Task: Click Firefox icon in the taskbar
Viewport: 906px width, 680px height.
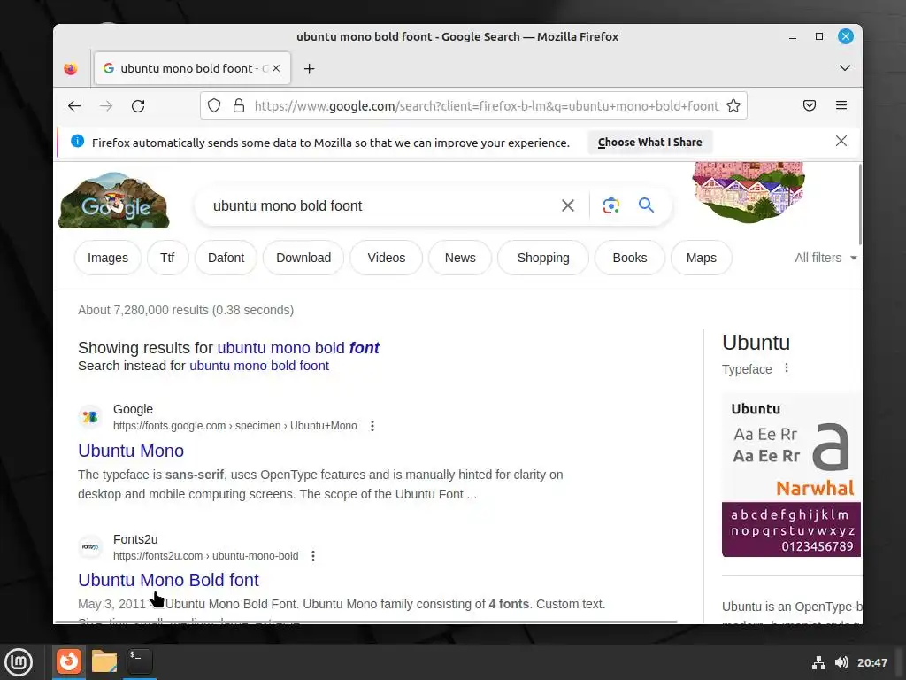Action: [x=69, y=661]
